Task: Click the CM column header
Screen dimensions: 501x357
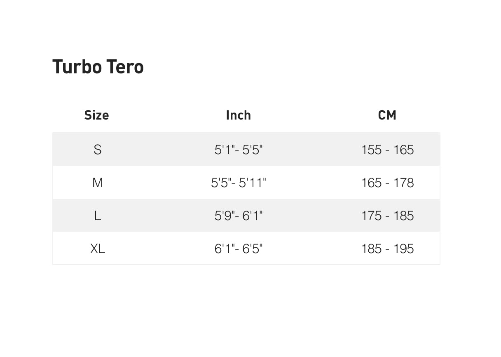Action: coord(387,115)
